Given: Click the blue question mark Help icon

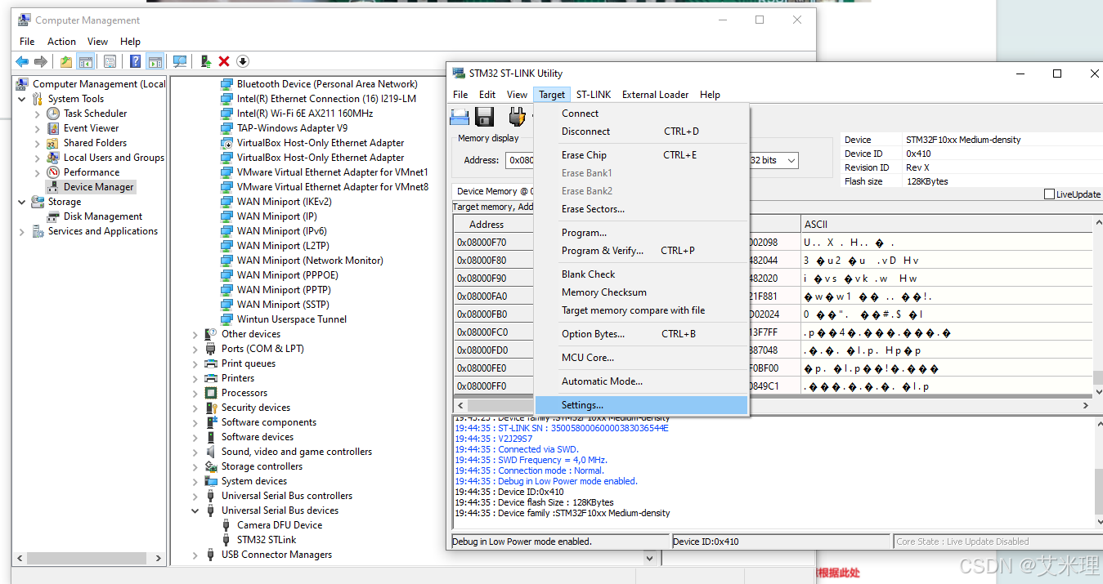Looking at the screenshot, I should click(x=136, y=61).
